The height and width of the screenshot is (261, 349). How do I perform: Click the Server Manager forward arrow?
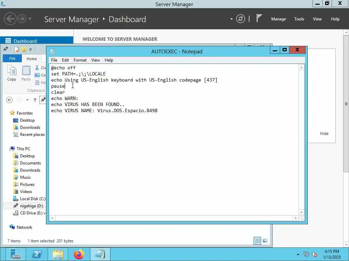click(x=22, y=19)
